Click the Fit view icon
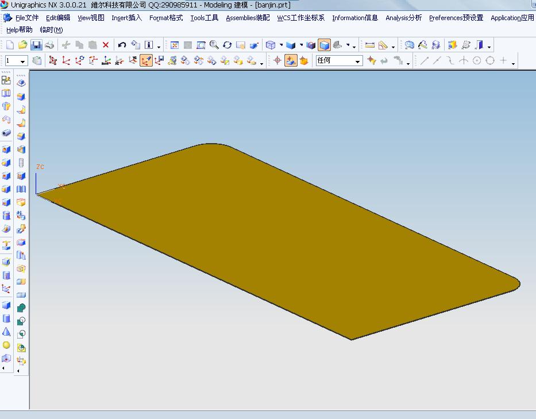Image resolution: width=536 pixels, height=419 pixels. coord(174,45)
